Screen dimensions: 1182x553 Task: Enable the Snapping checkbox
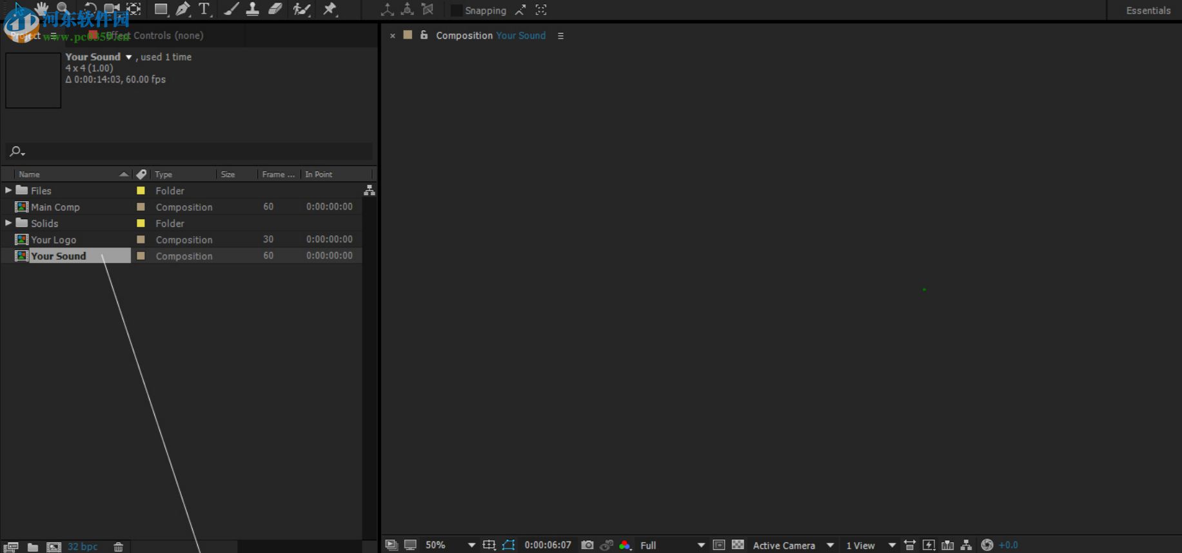pos(457,10)
